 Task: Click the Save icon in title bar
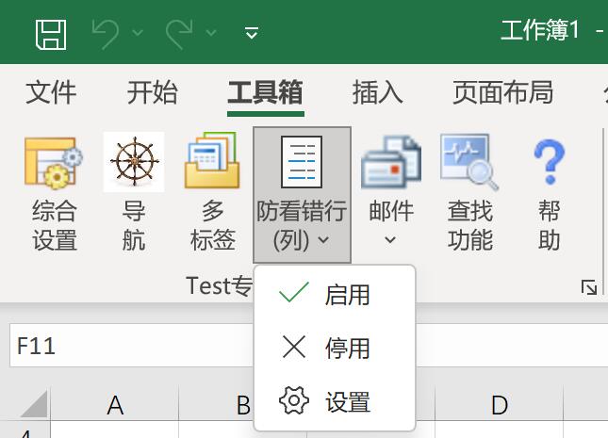(51, 33)
